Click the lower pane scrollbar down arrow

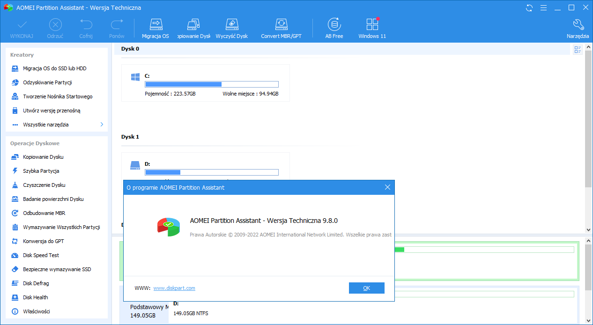click(589, 321)
